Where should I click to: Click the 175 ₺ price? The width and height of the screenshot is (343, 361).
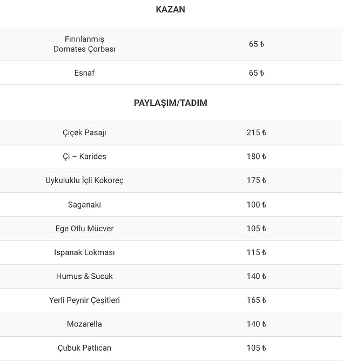(x=257, y=180)
